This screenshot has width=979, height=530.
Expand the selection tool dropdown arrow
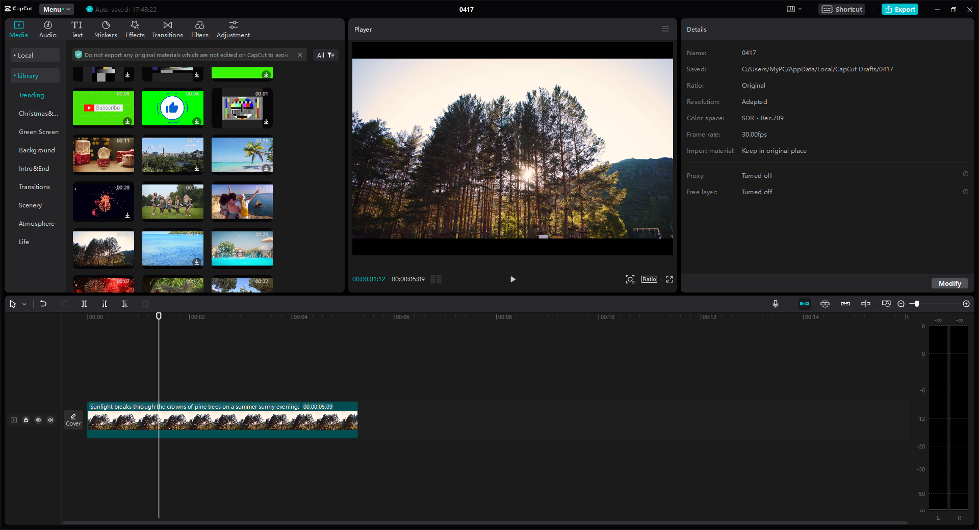point(23,304)
